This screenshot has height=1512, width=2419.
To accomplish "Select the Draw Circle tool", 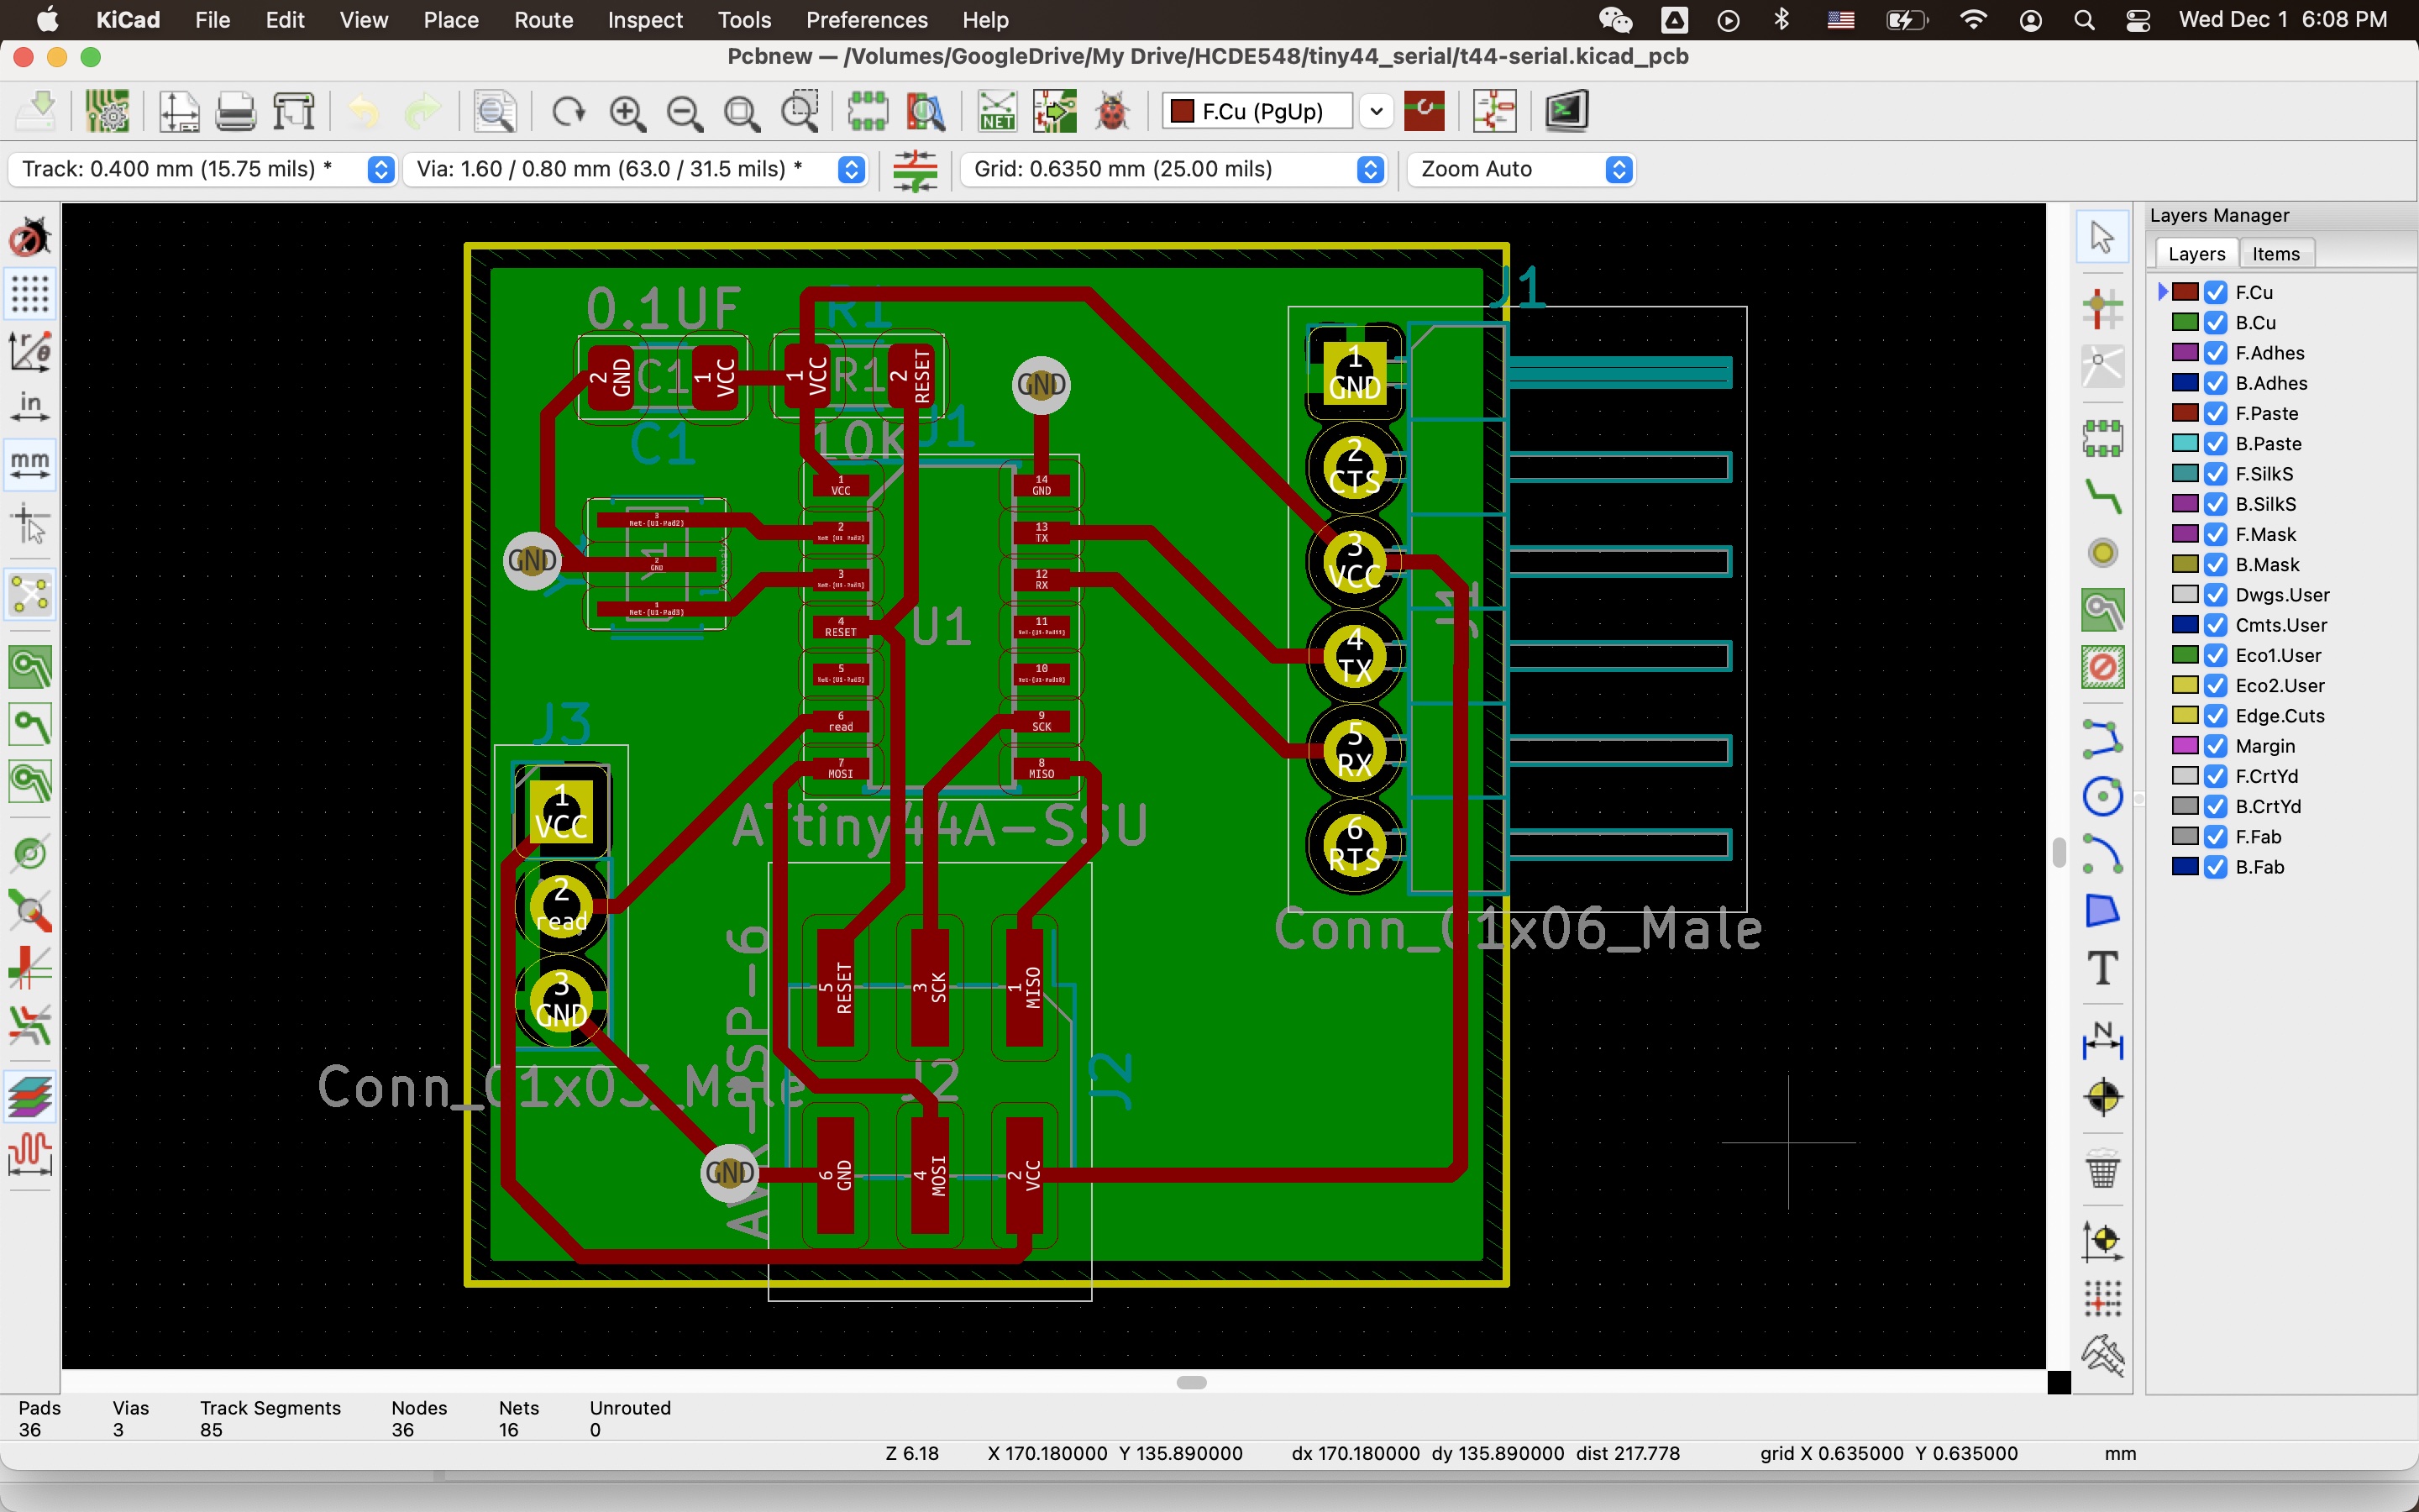I will pos(2103,797).
